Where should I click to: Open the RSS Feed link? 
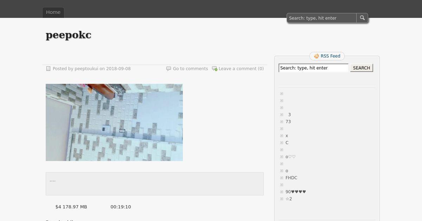pos(331,56)
